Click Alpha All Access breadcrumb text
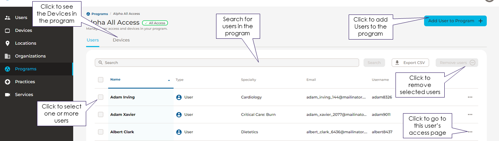499x141 pixels. point(126,14)
